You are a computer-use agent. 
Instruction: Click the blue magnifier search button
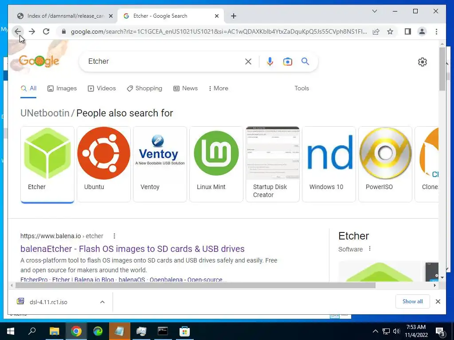[x=305, y=61]
